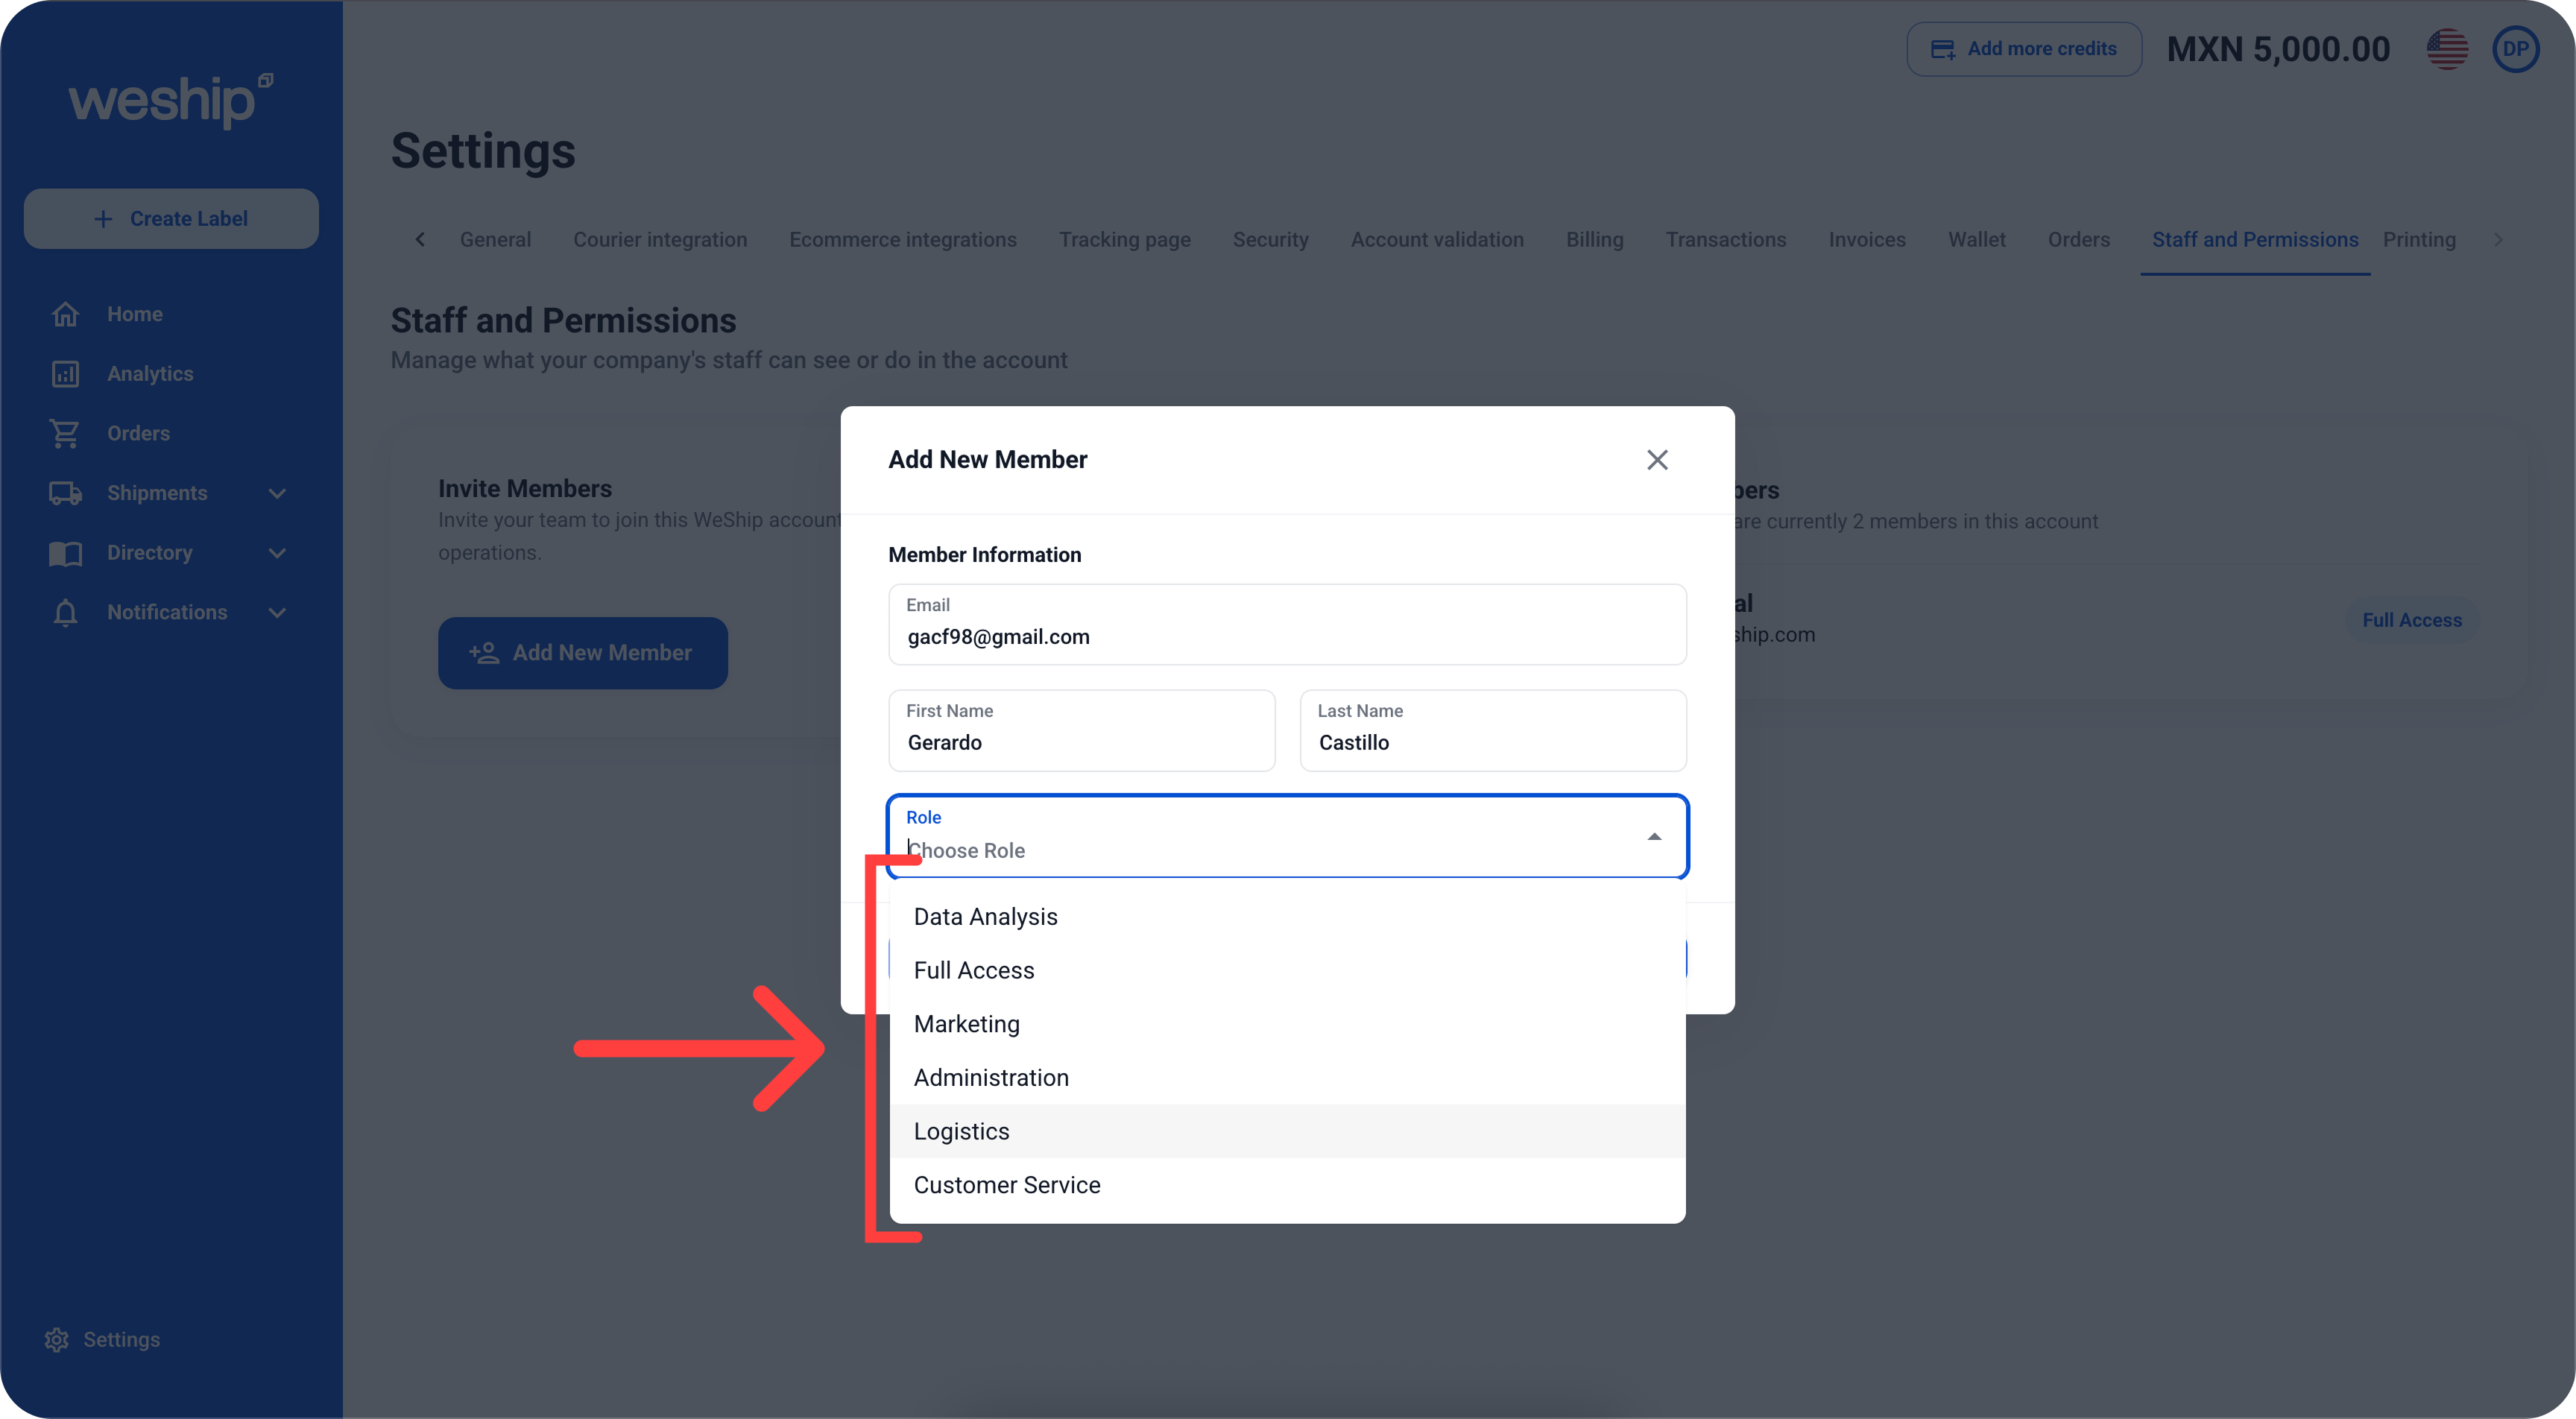This screenshot has height=1419, width=2576.
Task: Switch to Courier integration tab
Action: coord(660,240)
